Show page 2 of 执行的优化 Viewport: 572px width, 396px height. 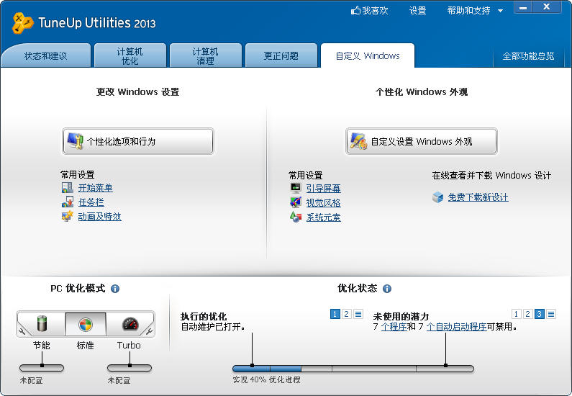(x=347, y=314)
